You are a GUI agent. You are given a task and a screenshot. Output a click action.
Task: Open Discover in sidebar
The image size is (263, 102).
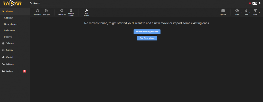coord(15,37)
